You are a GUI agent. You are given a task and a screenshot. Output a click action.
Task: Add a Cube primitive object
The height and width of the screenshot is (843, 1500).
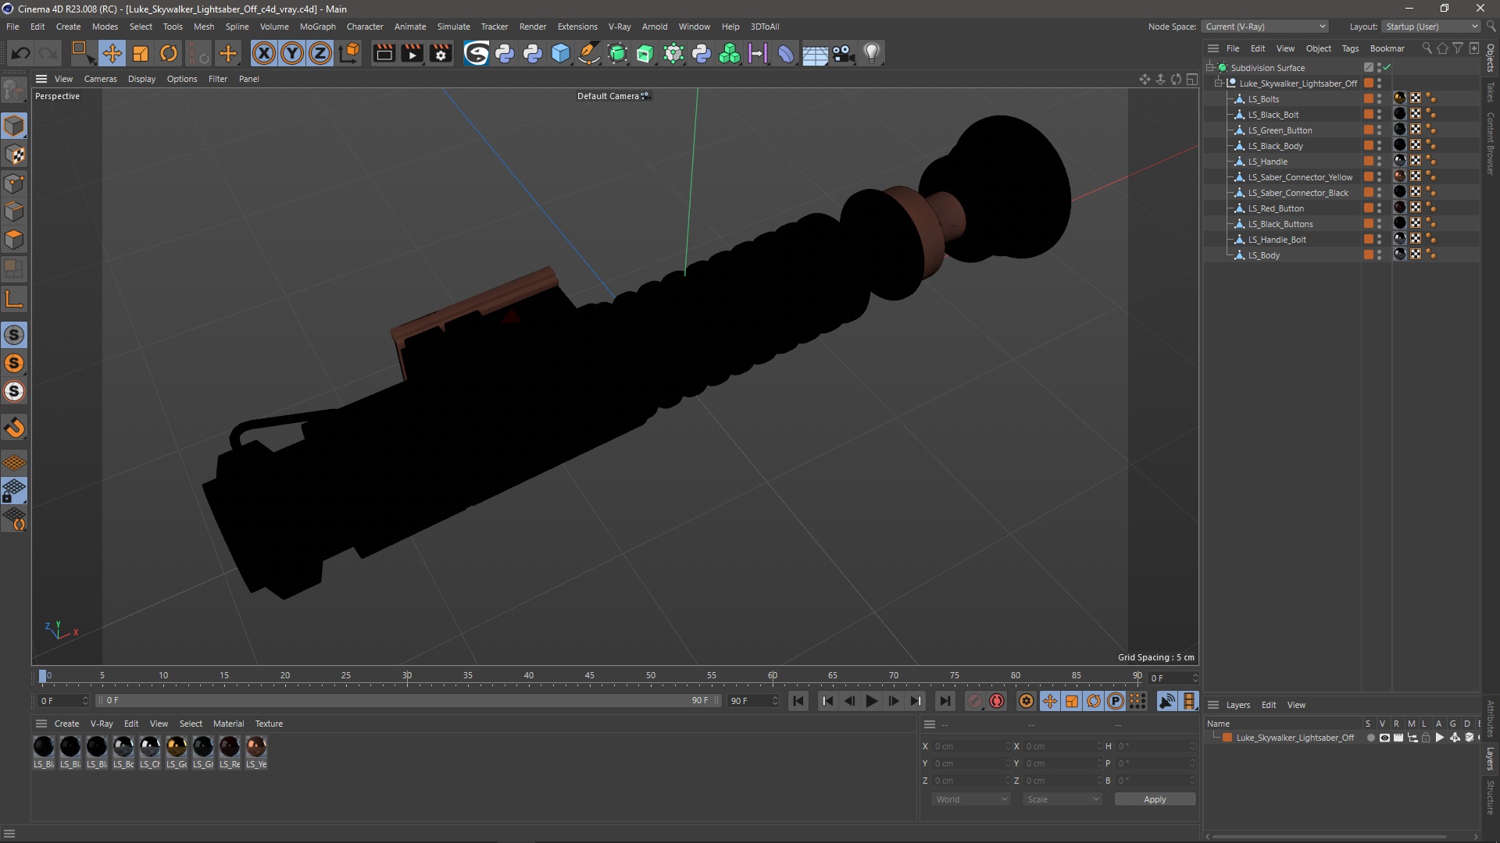click(x=561, y=53)
